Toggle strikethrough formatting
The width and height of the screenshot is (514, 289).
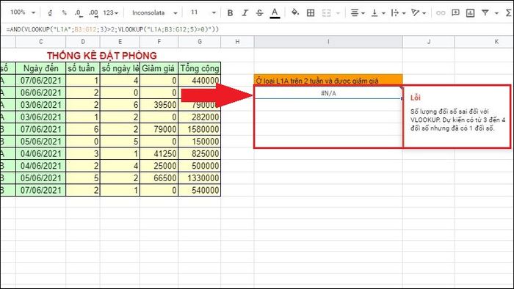[x=260, y=12]
